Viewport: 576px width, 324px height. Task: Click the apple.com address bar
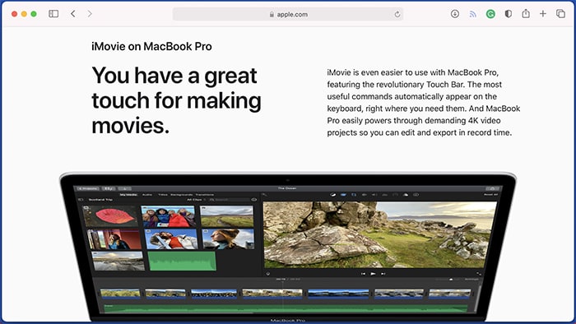point(288,14)
